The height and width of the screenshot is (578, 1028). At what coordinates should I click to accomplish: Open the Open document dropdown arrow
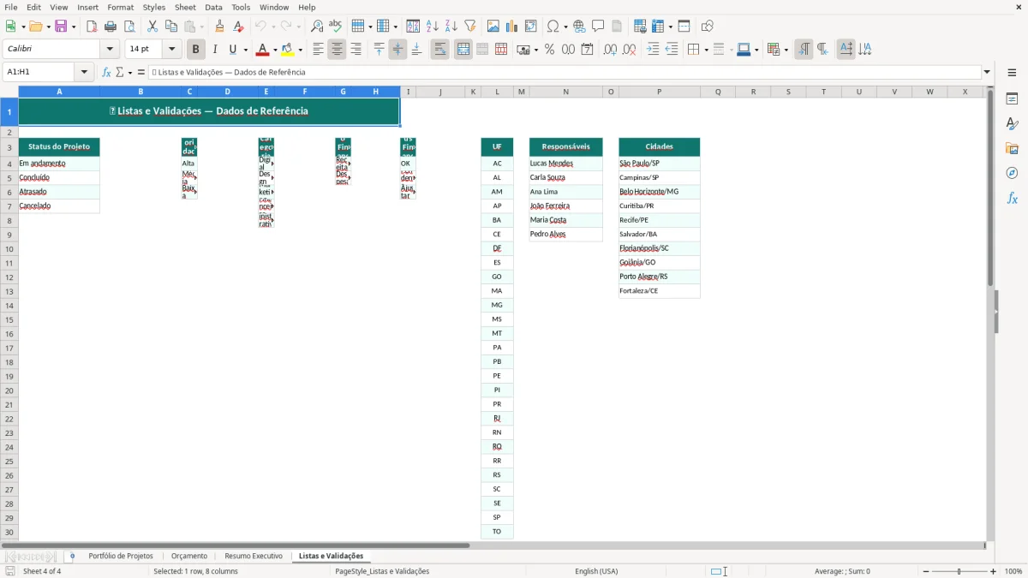point(47,27)
